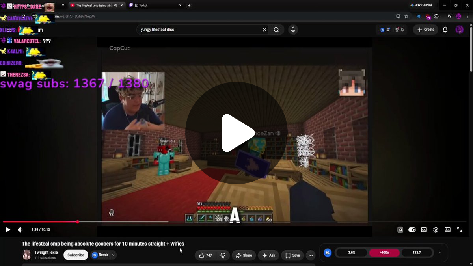The width and height of the screenshot is (473, 266).
Task: Open the YouTube account avatar menu
Action: 459,30
